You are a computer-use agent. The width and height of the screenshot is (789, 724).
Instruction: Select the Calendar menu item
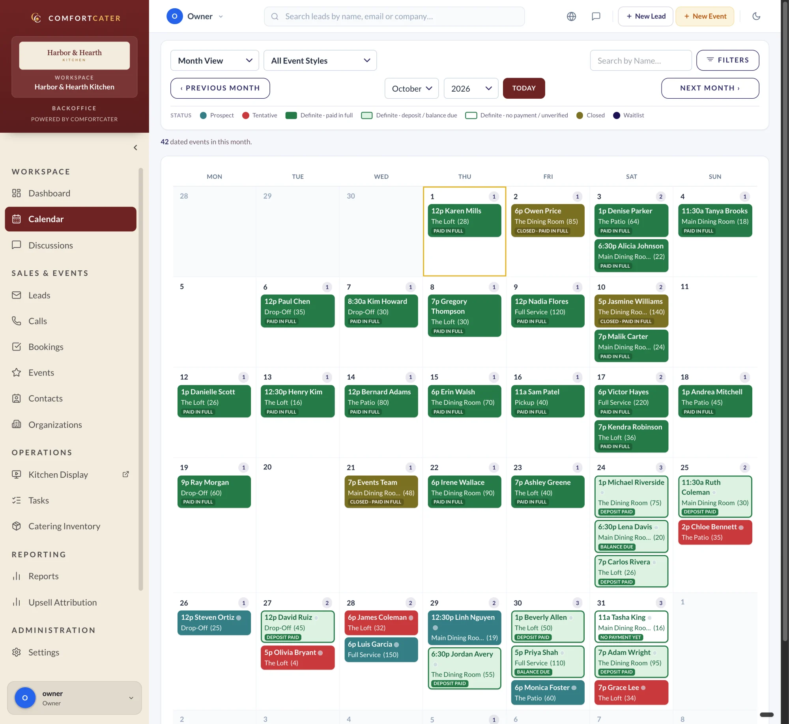[71, 219]
